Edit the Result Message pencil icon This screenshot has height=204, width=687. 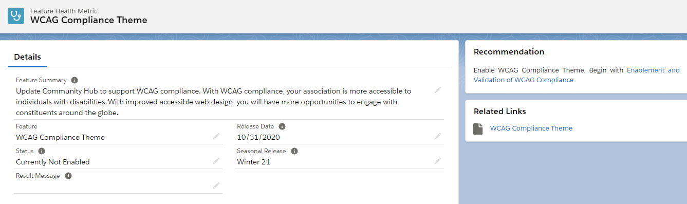216,186
